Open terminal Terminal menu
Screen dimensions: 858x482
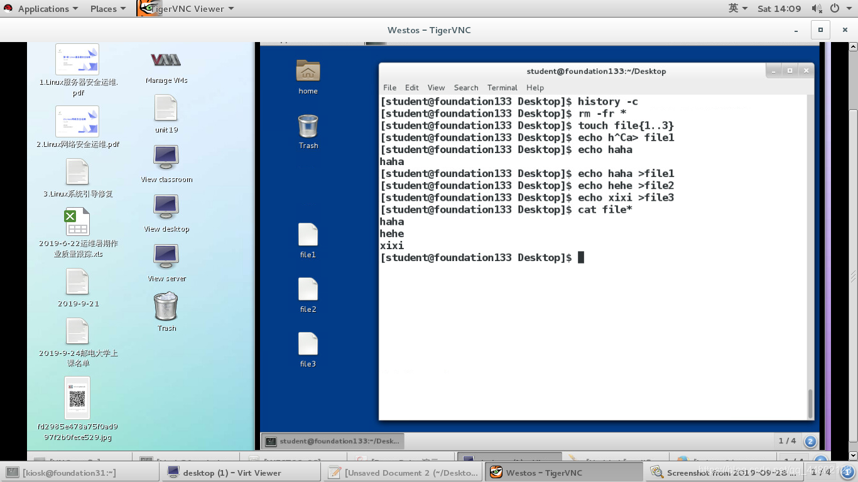coord(502,88)
